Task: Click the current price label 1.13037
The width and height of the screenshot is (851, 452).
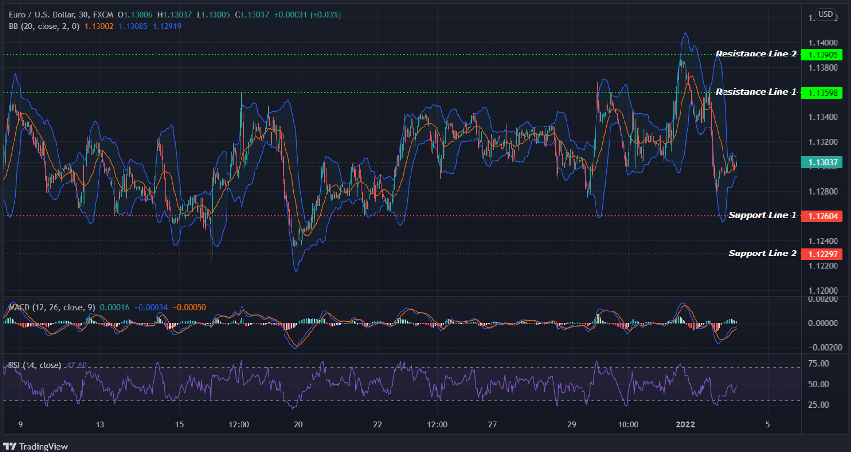Action: [823, 163]
